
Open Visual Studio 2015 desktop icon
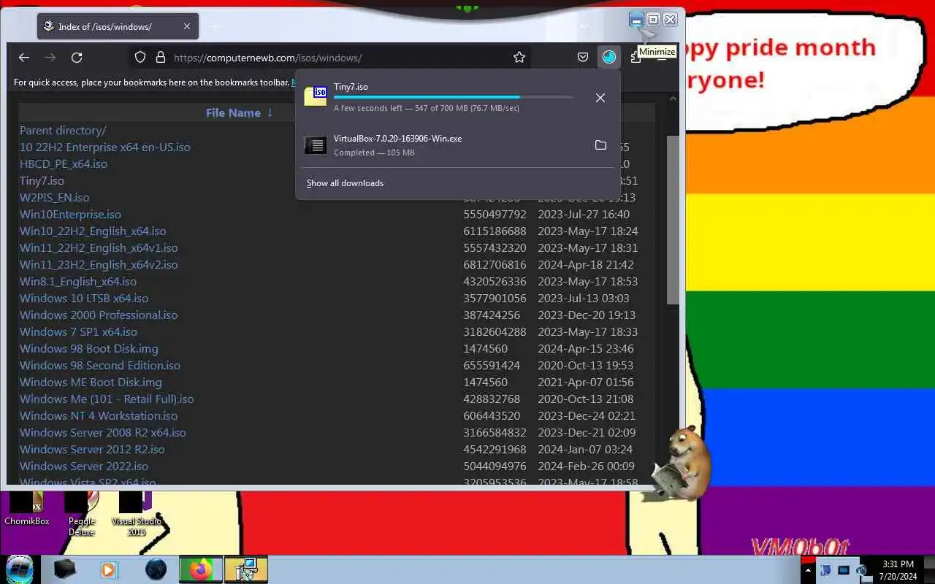pyautogui.click(x=137, y=514)
